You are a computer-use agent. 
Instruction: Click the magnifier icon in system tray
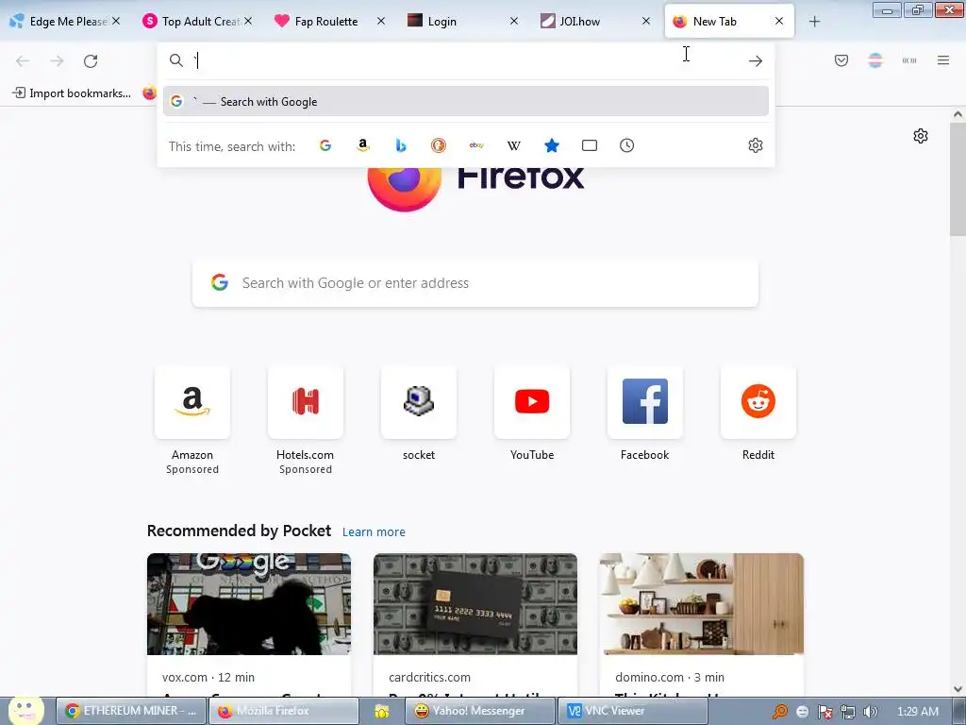tap(780, 712)
